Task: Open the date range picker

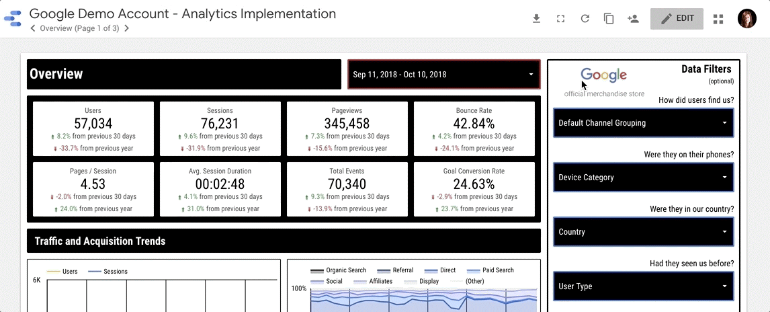Action: 444,74
